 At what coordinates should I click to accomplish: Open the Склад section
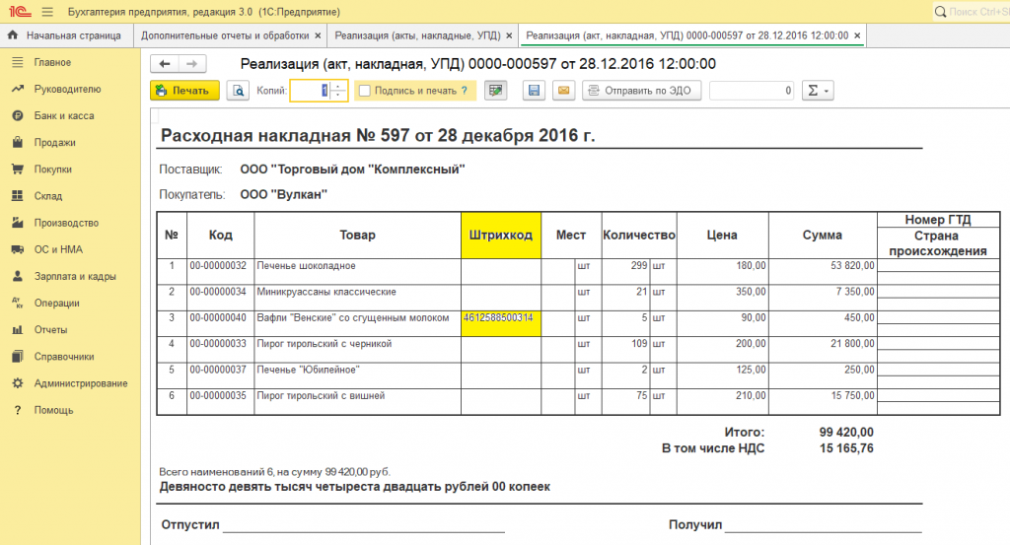[48, 195]
